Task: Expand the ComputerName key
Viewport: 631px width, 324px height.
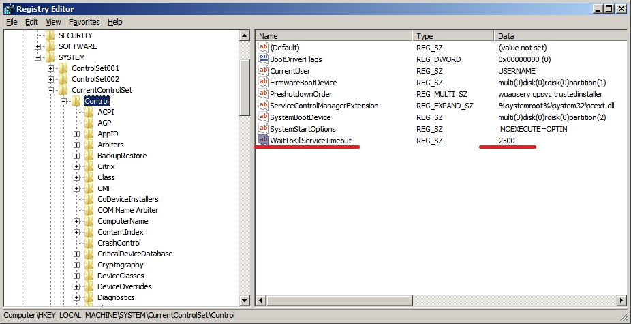Action: click(76, 221)
